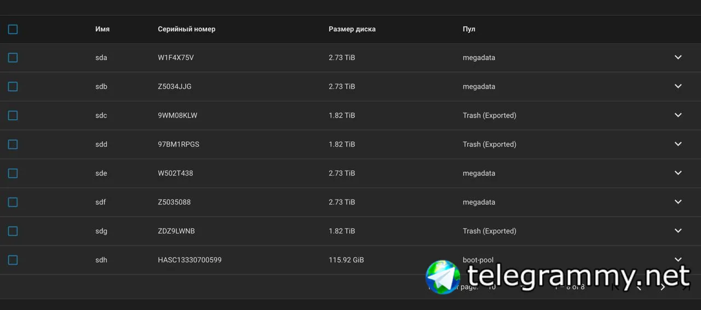Select the sda disk checkbox
This screenshot has width=701, height=310.
13,57
